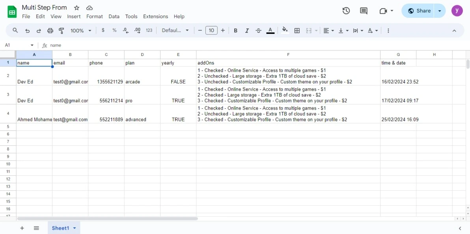
Task: Toggle italic formatting
Action: coord(247,31)
